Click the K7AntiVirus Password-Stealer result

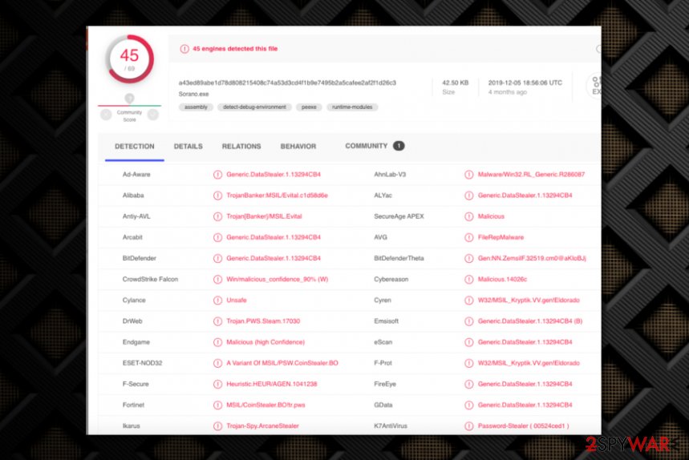(523, 426)
